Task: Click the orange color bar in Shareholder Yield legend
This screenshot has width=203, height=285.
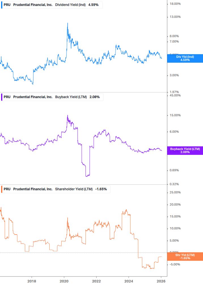Action: [2, 189]
